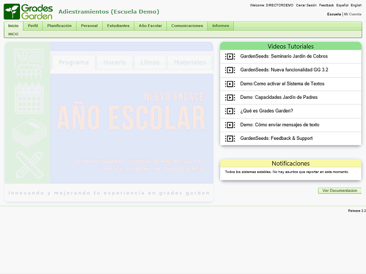Open GardenSeeds: Nueva funcionalidad GG 3.2 title

pos(284,70)
